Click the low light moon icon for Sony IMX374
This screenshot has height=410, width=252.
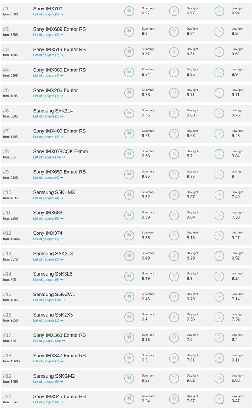click(x=219, y=235)
